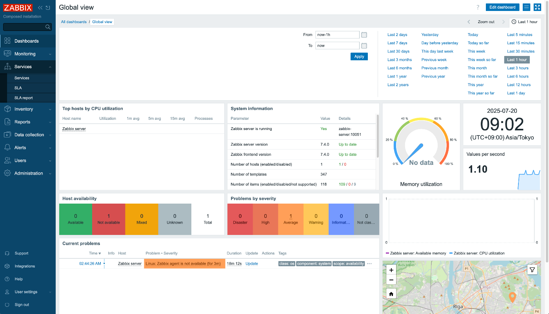Click the Dashboards grid icon
This screenshot has height=314, width=549.
[7, 41]
